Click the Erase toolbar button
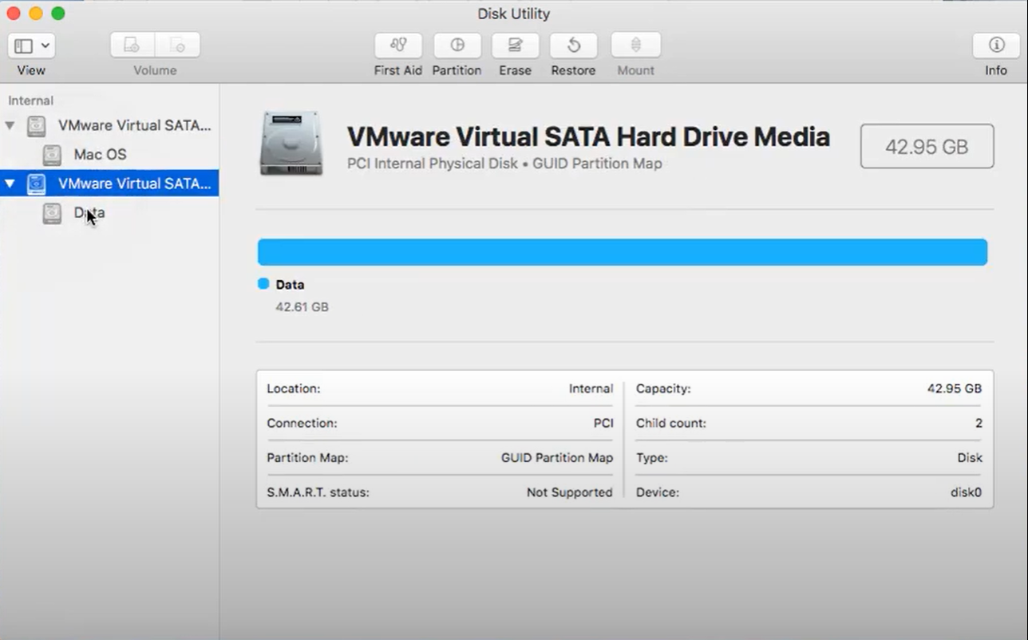This screenshot has width=1028, height=640. [516, 45]
